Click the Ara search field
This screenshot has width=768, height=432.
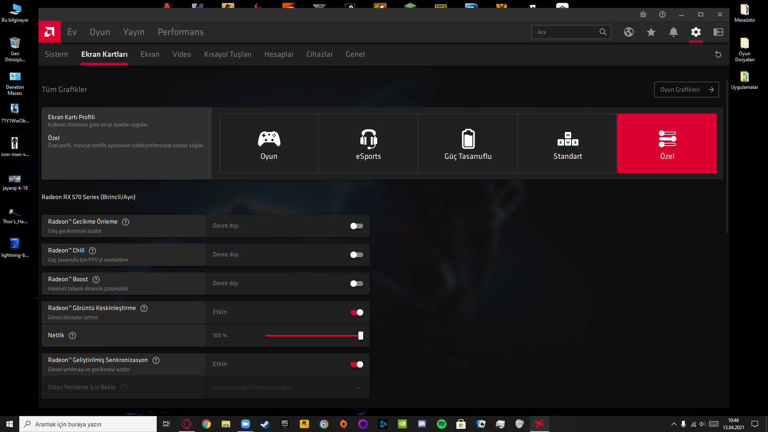click(571, 32)
